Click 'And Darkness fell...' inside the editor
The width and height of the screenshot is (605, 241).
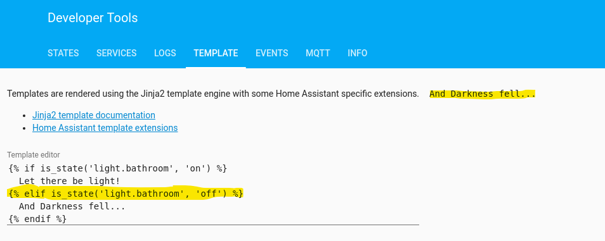[72, 206]
